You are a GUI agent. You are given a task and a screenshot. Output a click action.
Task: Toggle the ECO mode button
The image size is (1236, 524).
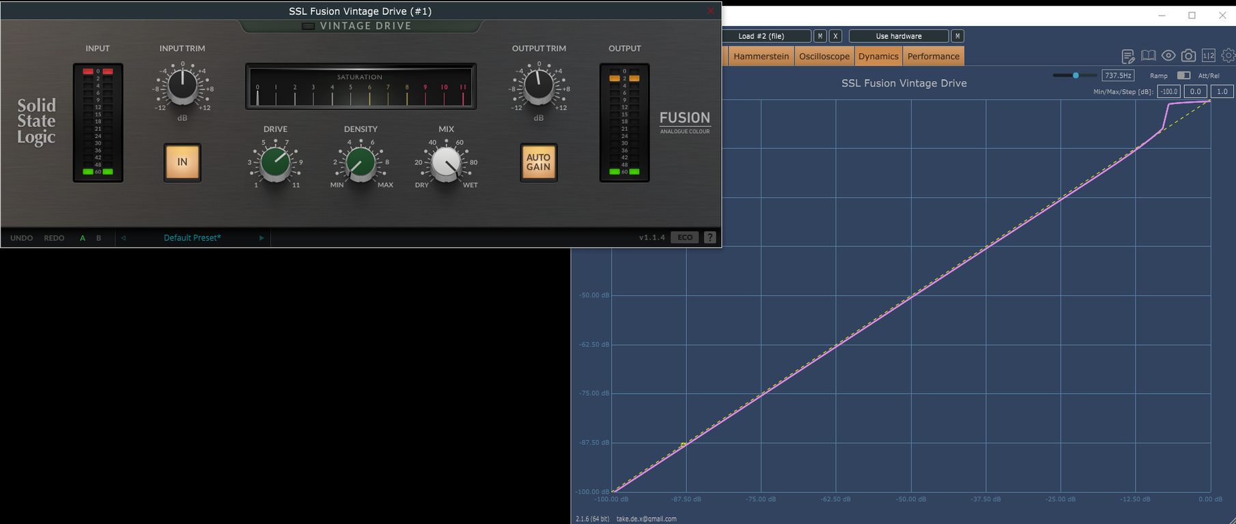685,237
